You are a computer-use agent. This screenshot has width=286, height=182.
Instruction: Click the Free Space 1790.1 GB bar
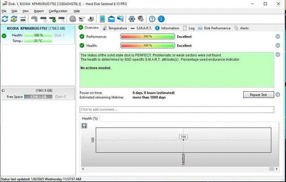tap(38, 97)
